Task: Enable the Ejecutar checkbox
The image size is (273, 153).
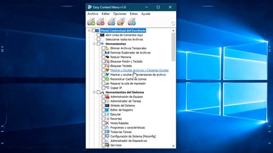Action: 103,114
